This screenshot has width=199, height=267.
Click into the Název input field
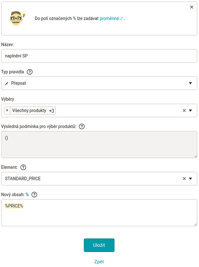pos(99,56)
